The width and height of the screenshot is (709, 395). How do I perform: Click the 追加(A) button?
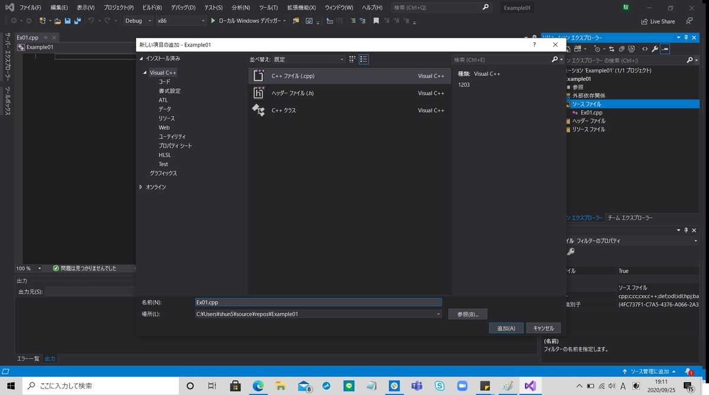coord(506,328)
